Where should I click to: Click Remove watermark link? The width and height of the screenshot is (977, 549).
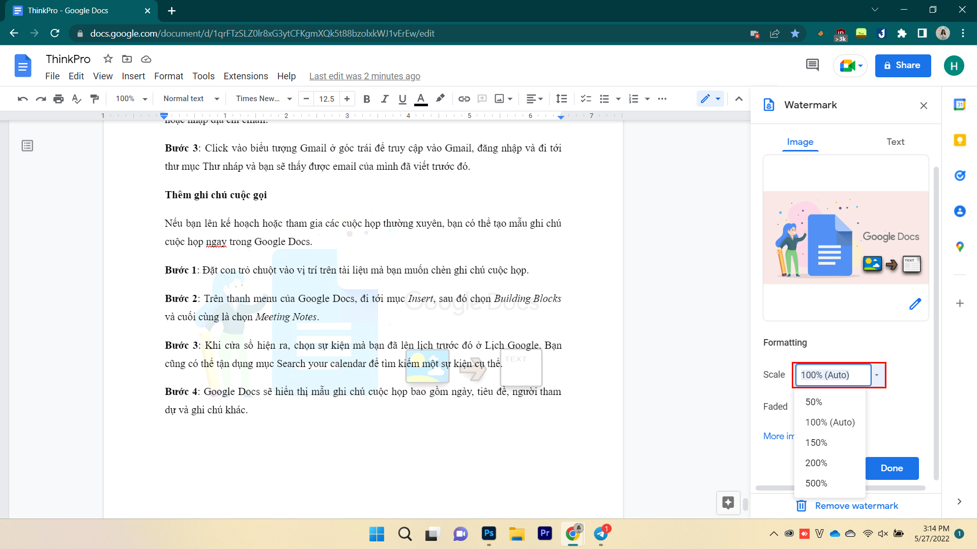[x=847, y=506]
